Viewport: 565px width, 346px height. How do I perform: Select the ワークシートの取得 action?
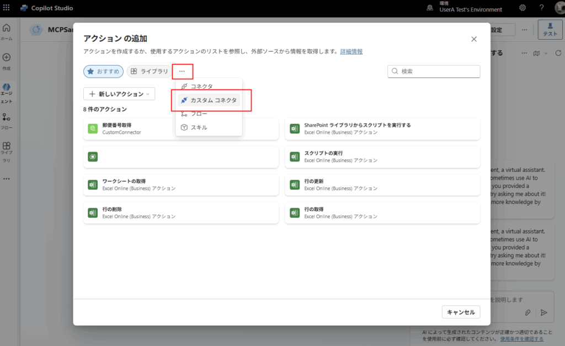pos(181,185)
